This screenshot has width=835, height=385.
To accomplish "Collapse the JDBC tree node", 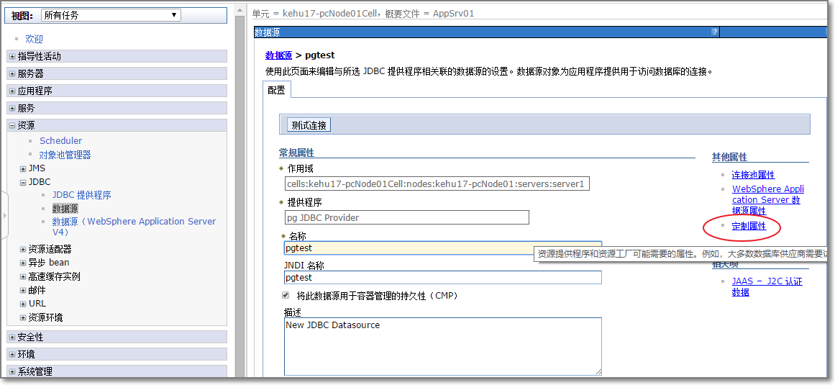I will coord(23,182).
